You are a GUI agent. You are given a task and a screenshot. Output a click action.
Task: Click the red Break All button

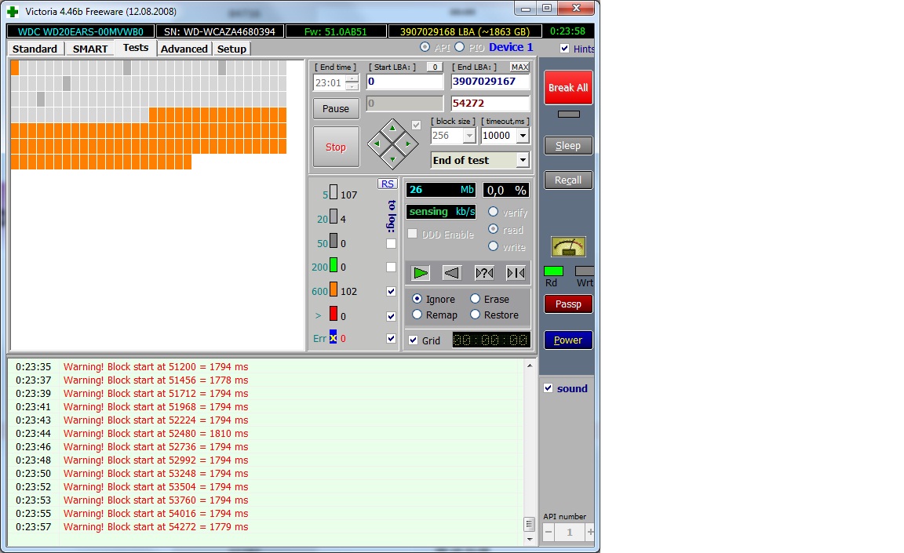point(567,88)
